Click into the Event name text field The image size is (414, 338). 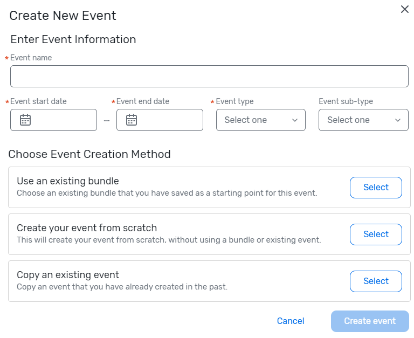(209, 77)
